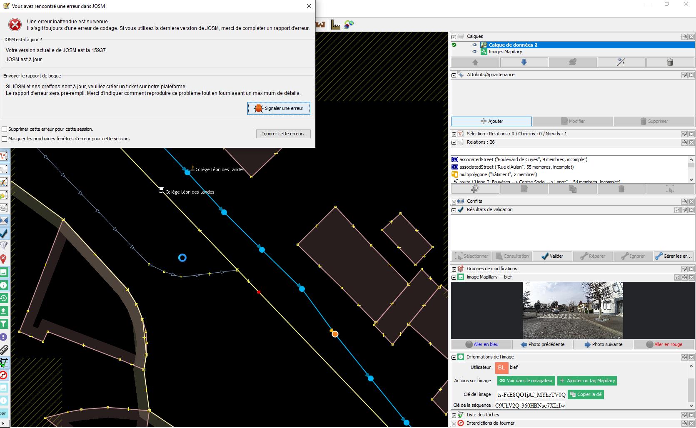Open Voir dans le navigateur link

(526, 381)
